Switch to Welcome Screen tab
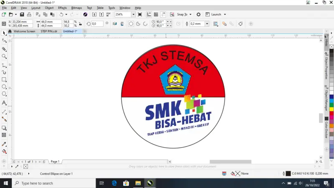The height and width of the screenshot is (188, 334). tap(24, 31)
